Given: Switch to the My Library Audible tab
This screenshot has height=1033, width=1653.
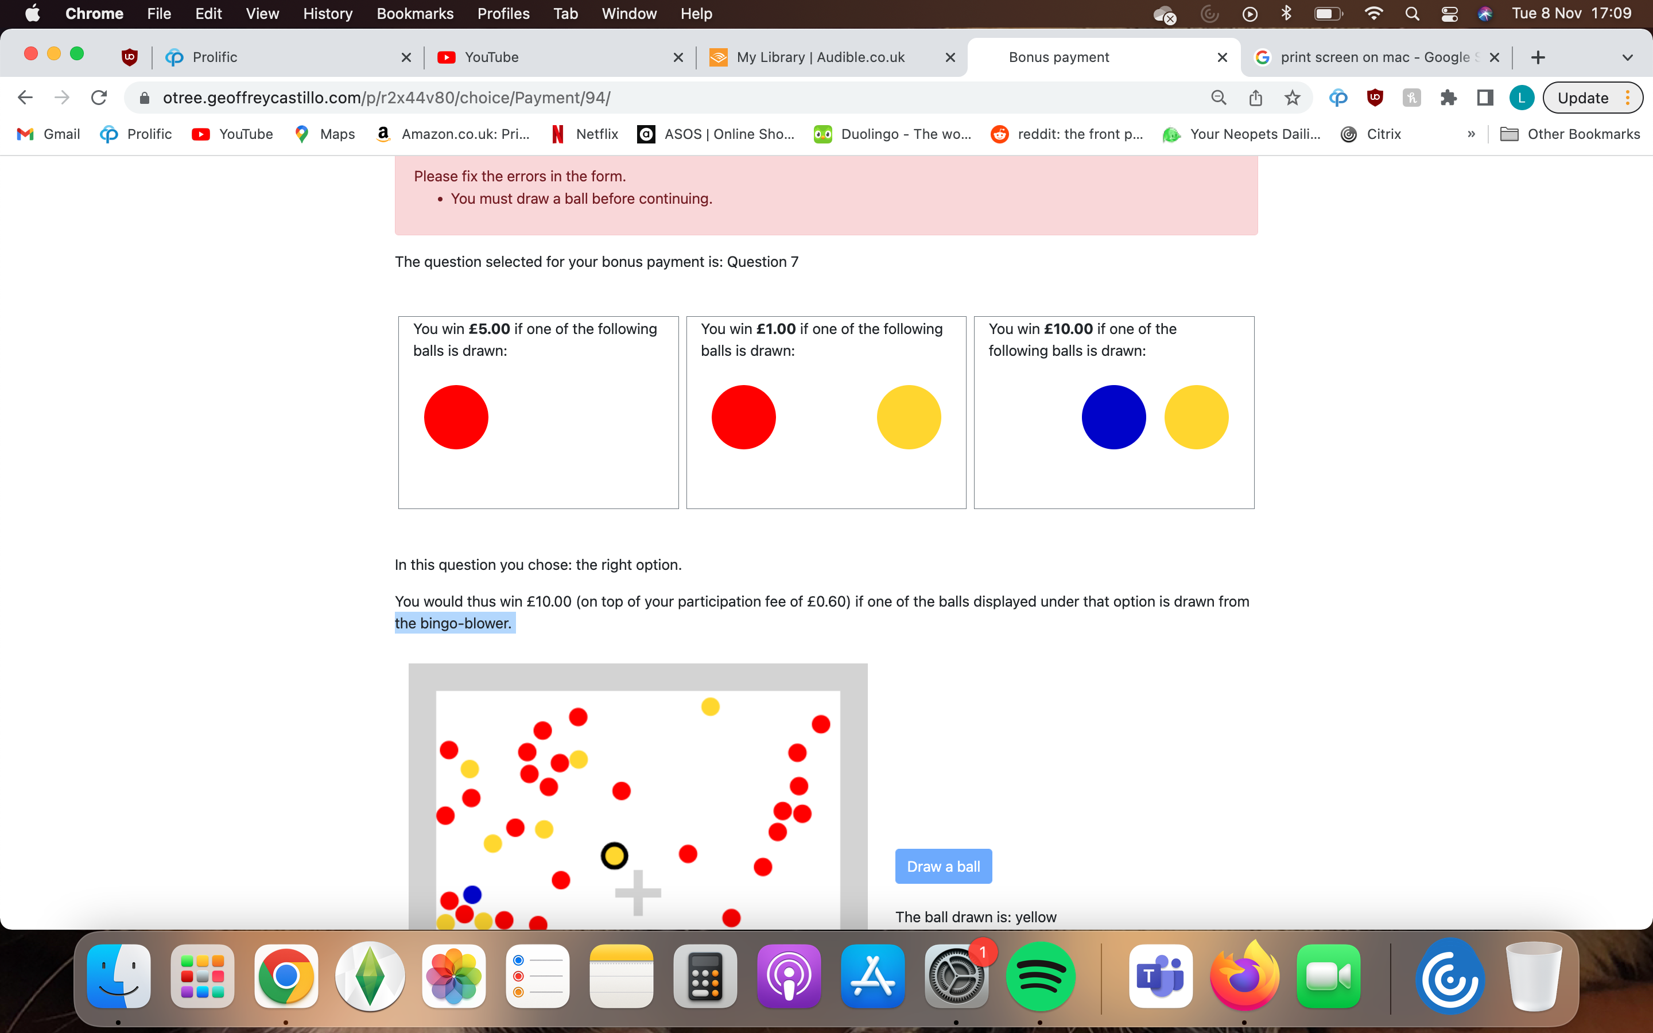Looking at the screenshot, I should click(831, 57).
